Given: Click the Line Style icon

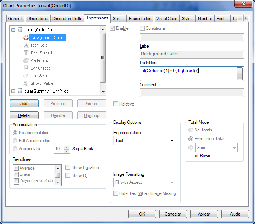Looking at the screenshot, I should point(26,76).
